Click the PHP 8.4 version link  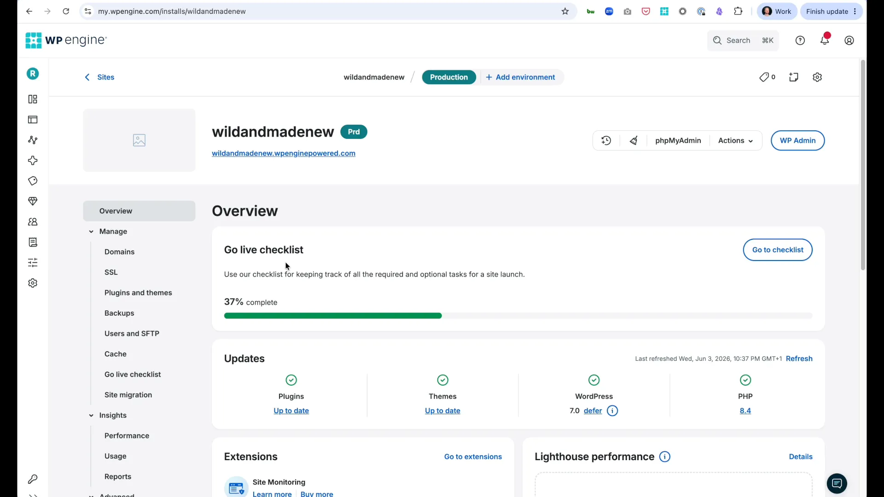click(x=745, y=411)
